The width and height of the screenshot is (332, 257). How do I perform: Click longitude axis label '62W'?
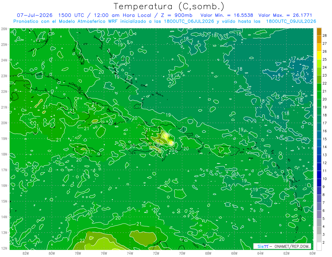pyautogui.click(x=286, y=253)
